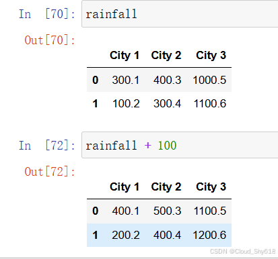This screenshot has width=278, height=259.
Task: Click the value 500.3 cell
Action: click(167, 211)
